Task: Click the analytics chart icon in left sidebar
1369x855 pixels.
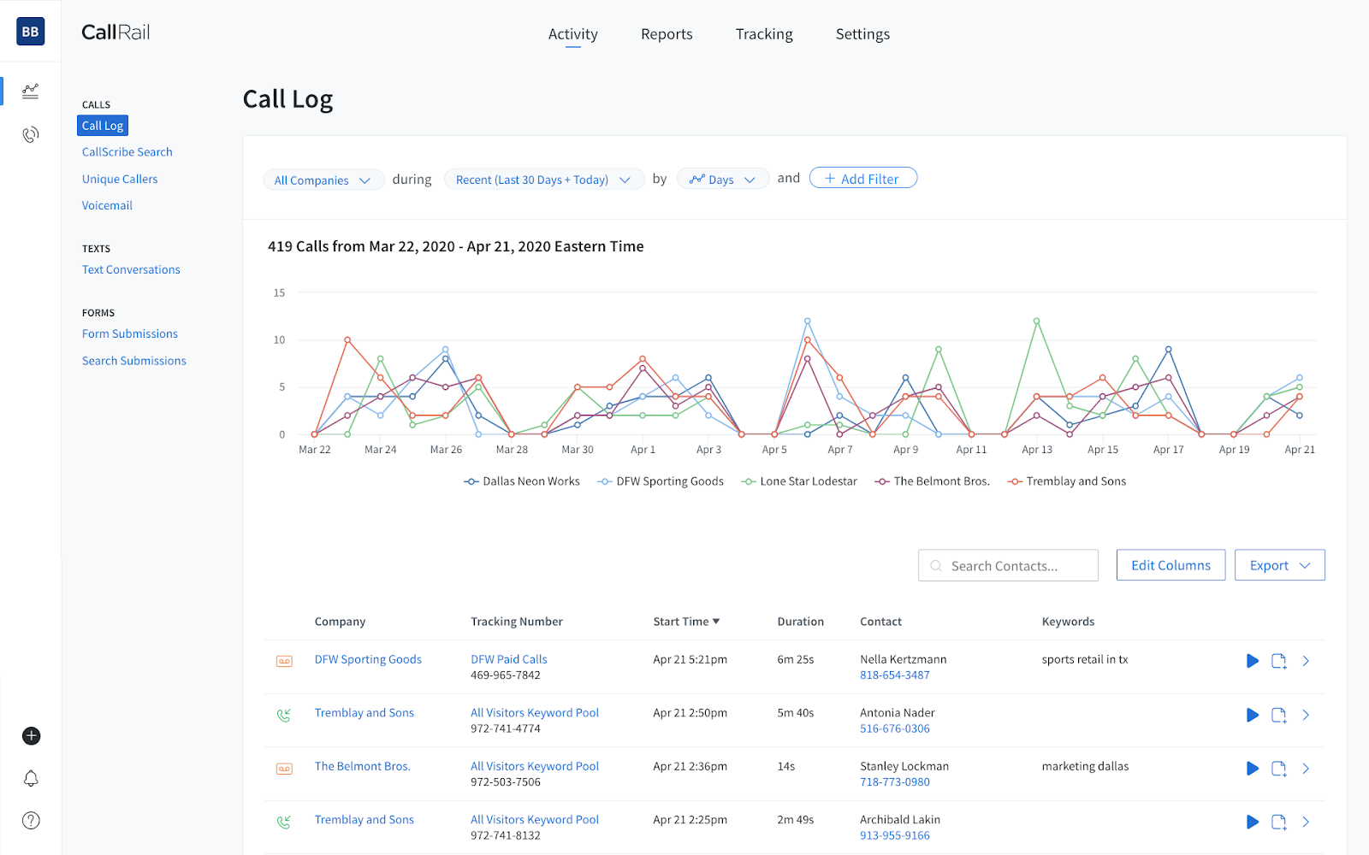Action: coord(31,91)
